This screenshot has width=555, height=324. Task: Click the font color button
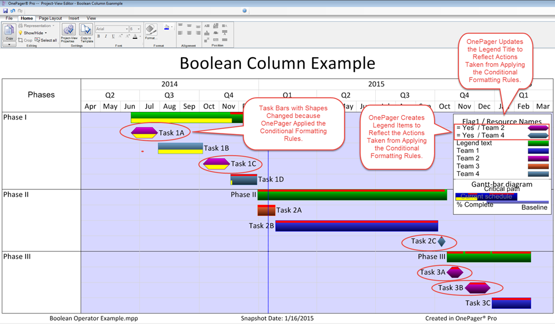pos(135,37)
